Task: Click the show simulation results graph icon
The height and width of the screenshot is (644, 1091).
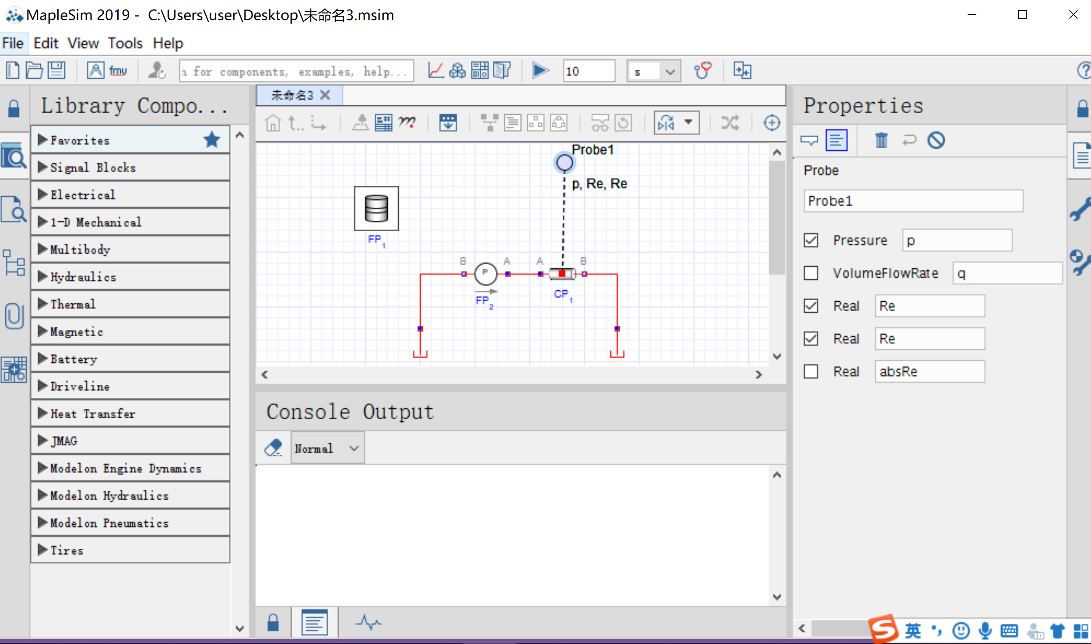Action: 436,70
